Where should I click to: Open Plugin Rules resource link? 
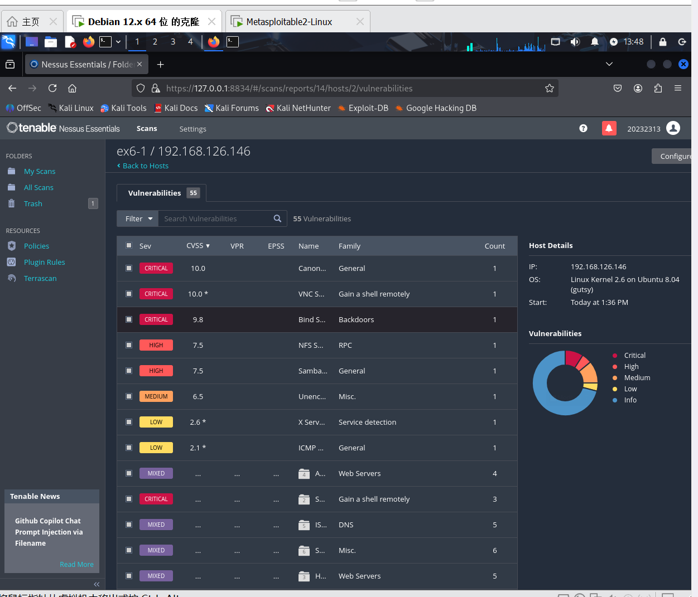click(44, 262)
